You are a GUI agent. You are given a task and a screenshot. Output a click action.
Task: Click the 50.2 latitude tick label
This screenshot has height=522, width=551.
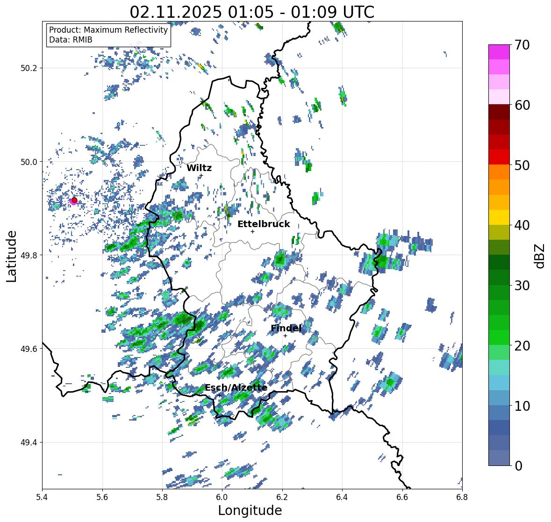(29, 68)
